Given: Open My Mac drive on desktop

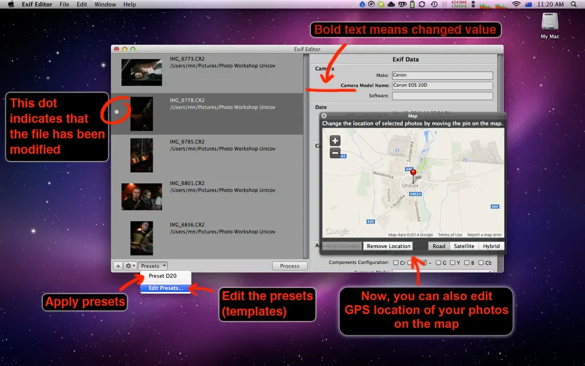Looking at the screenshot, I should [550, 23].
